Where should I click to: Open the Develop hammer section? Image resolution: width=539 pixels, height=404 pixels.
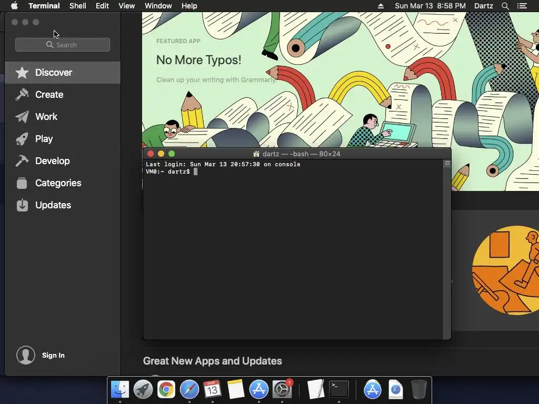pyautogui.click(x=63, y=161)
